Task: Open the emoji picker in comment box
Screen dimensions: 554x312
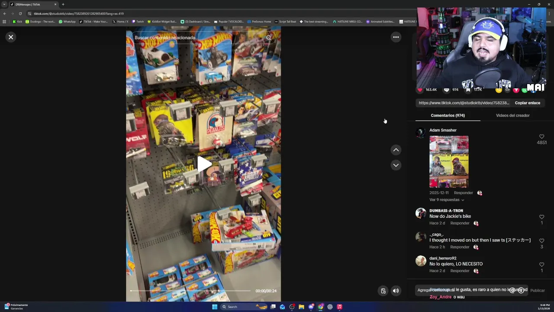Action: click(521, 290)
